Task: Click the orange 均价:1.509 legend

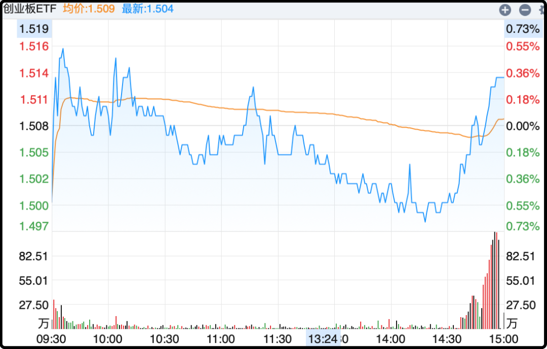Action: (x=89, y=9)
